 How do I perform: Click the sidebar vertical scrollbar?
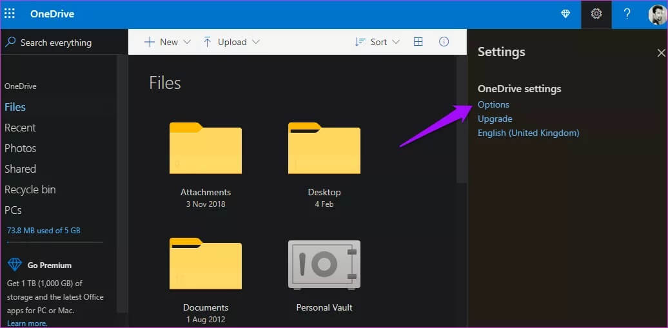click(x=123, y=183)
